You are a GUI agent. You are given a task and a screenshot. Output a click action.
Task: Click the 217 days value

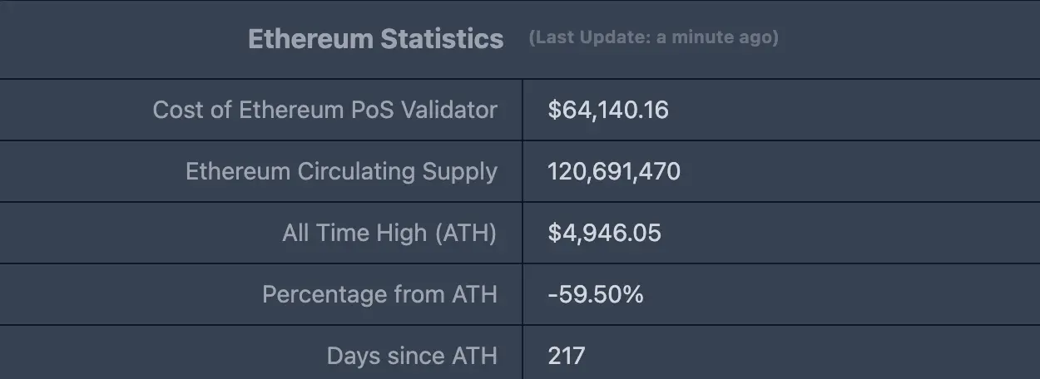pyautogui.click(x=566, y=356)
